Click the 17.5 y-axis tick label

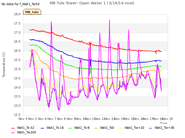click(x=17, y=23)
